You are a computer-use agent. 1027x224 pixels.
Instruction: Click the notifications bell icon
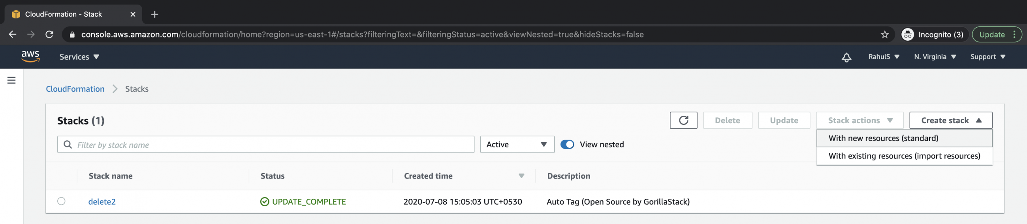(x=846, y=57)
